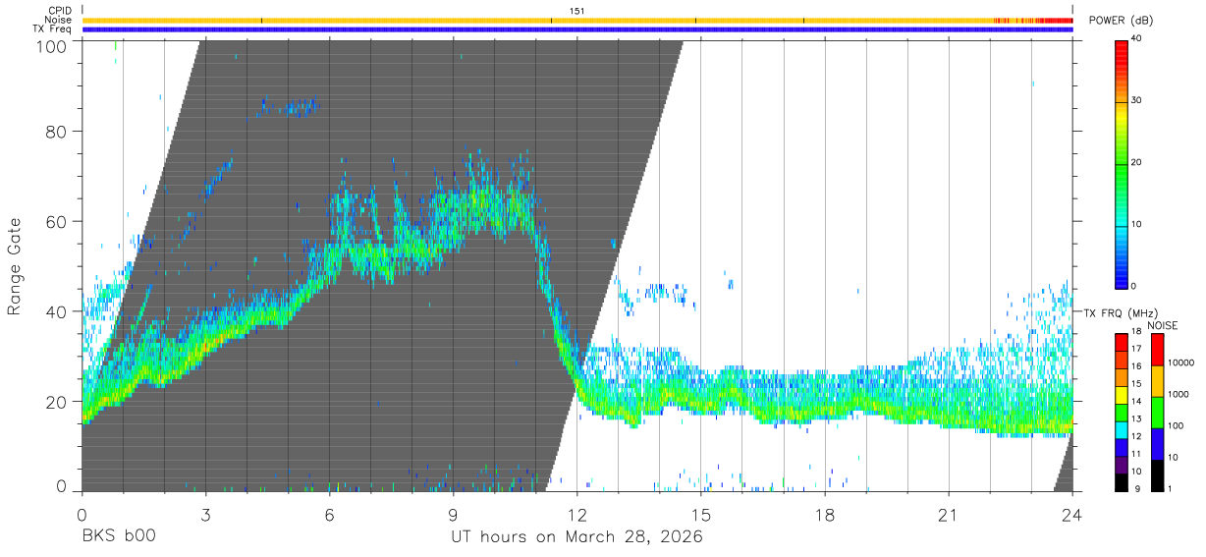Viewport: 1206px width, 557px height.
Task: Select the CPID label at top left
Action: pyautogui.click(x=59, y=11)
